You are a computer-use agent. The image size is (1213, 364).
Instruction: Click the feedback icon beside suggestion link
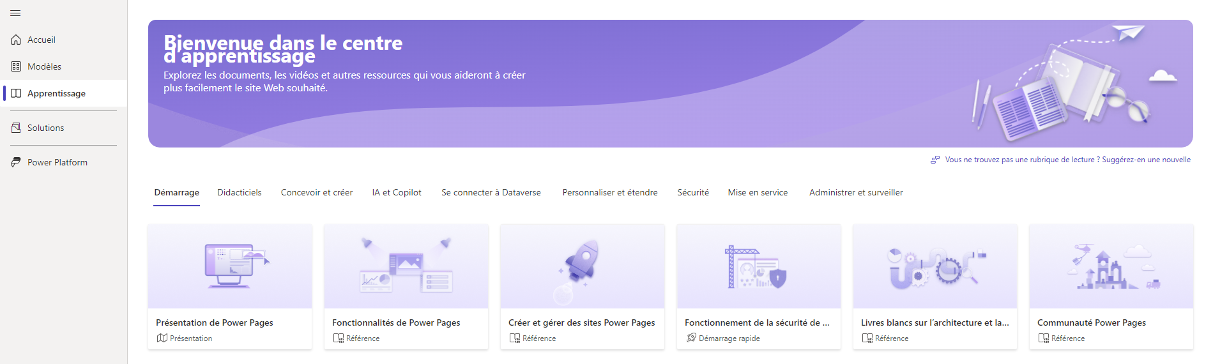pos(935,160)
